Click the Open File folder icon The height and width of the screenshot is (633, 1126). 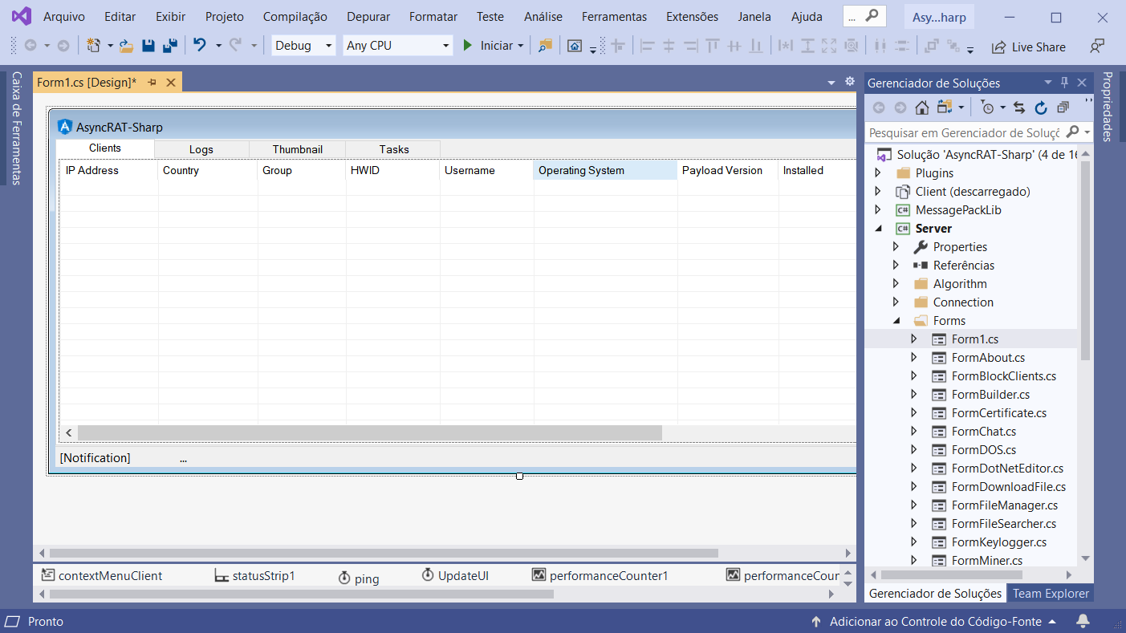coord(126,46)
